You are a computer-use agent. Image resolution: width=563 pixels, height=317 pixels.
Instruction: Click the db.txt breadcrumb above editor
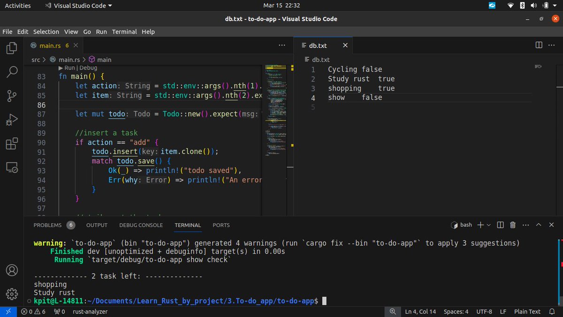[x=317, y=60]
